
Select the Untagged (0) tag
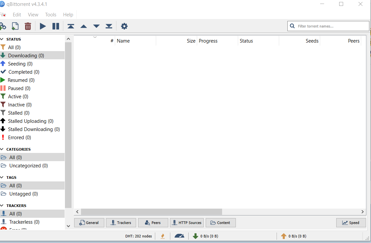(x=32, y=194)
